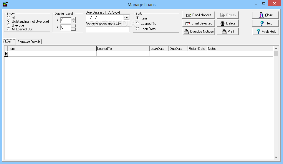
Task: Click the ReturnDate column header
Action: [198, 49]
